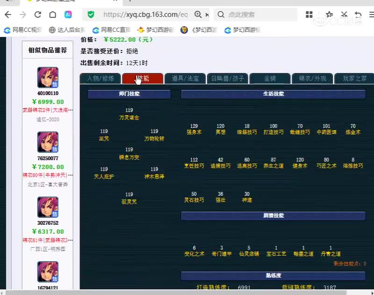Click 炼金术 life skill
Image resolution: width=374 pixels, height=295 pixels.
point(353,132)
